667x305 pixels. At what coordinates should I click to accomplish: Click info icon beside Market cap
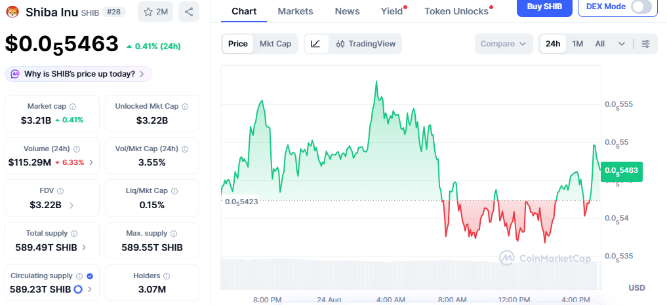pos(73,107)
